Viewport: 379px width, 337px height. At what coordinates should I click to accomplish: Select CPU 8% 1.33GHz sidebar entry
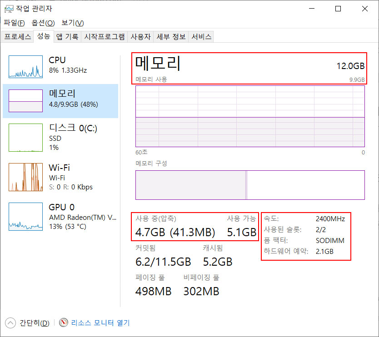pos(60,66)
